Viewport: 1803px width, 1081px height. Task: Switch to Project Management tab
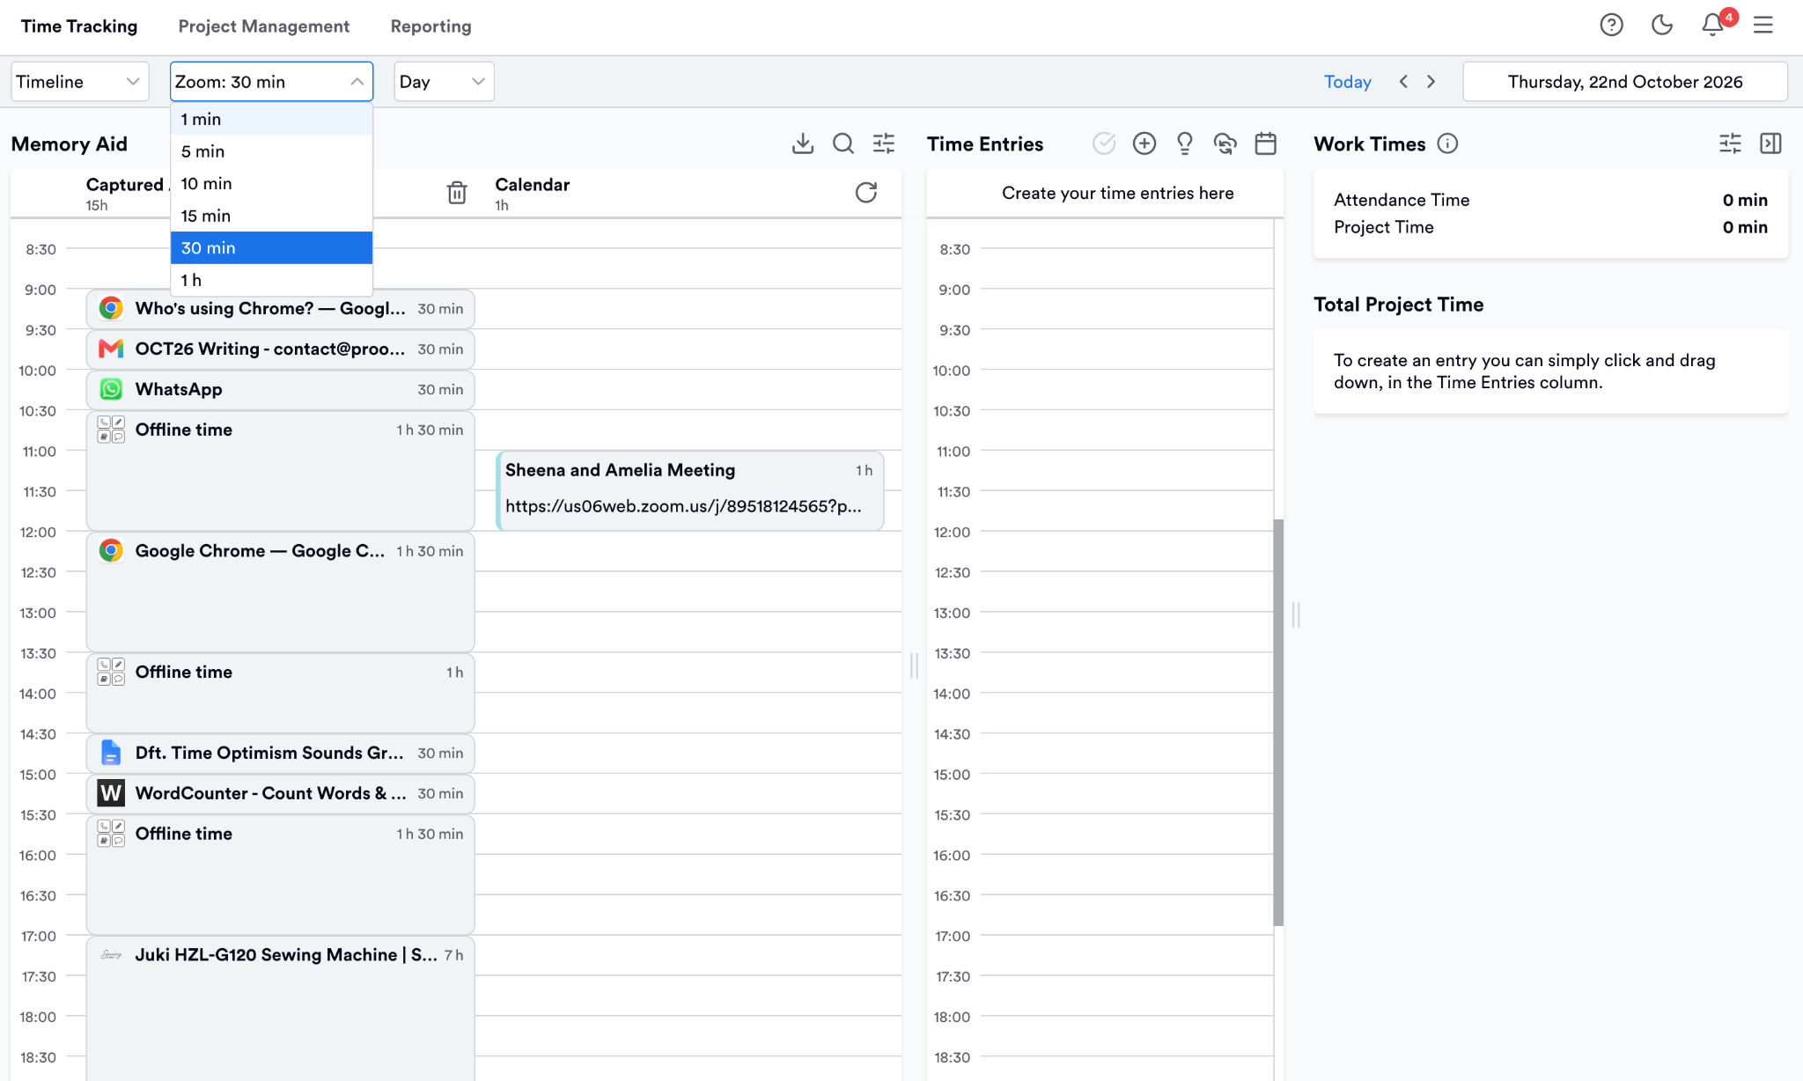point(264,26)
